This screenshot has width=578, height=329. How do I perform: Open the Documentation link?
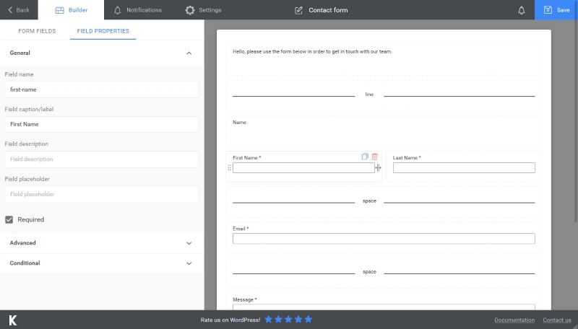[514, 320]
